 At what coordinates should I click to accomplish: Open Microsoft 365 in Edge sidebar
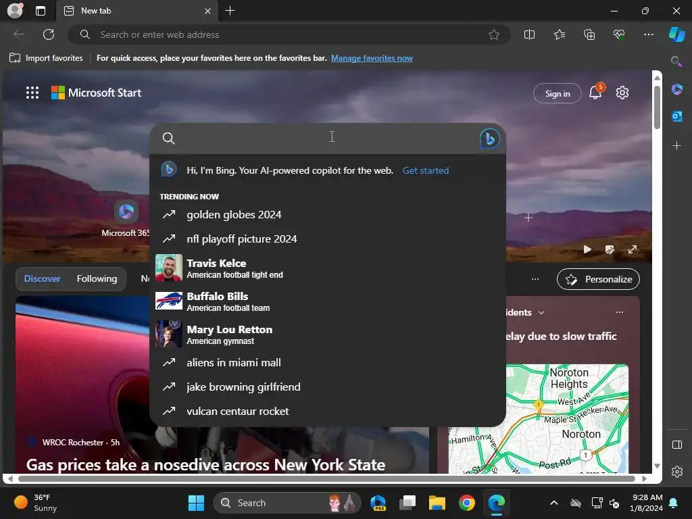[x=676, y=90]
